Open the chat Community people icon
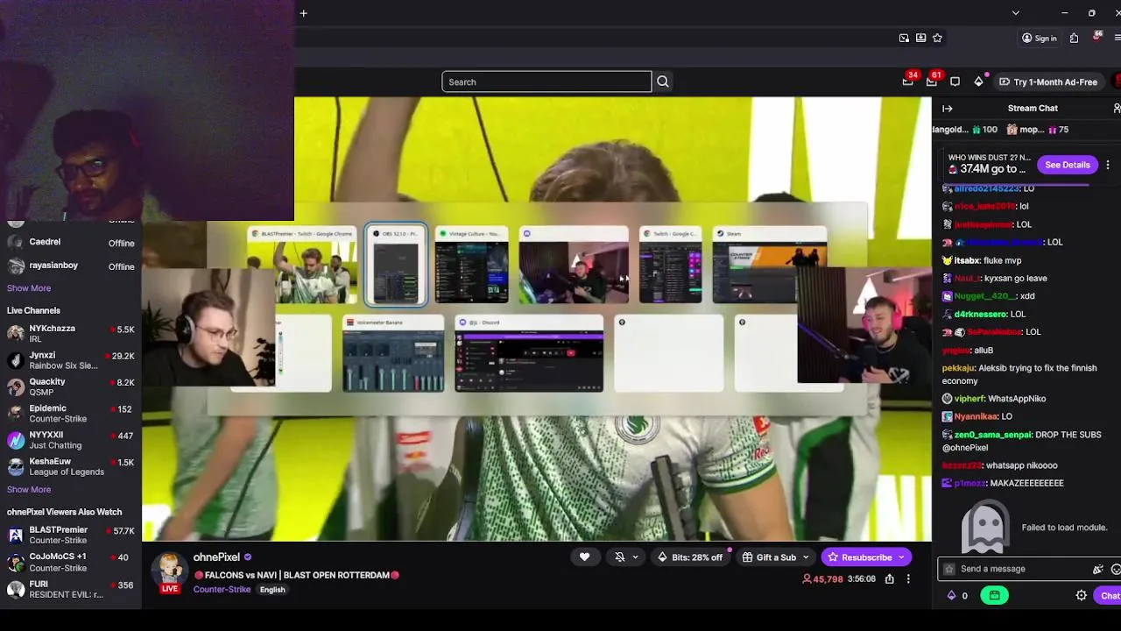 click(1117, 108)
